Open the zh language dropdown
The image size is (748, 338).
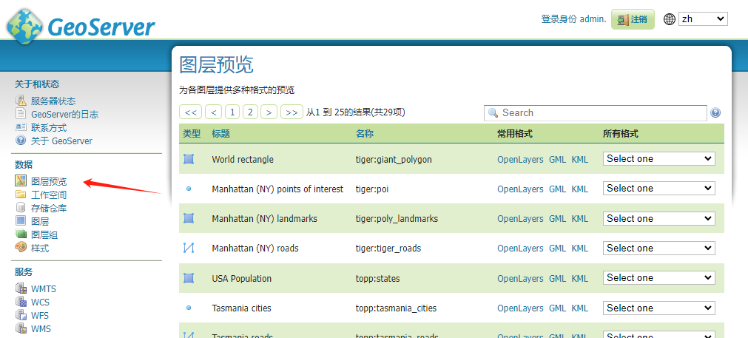pos(703,19)
